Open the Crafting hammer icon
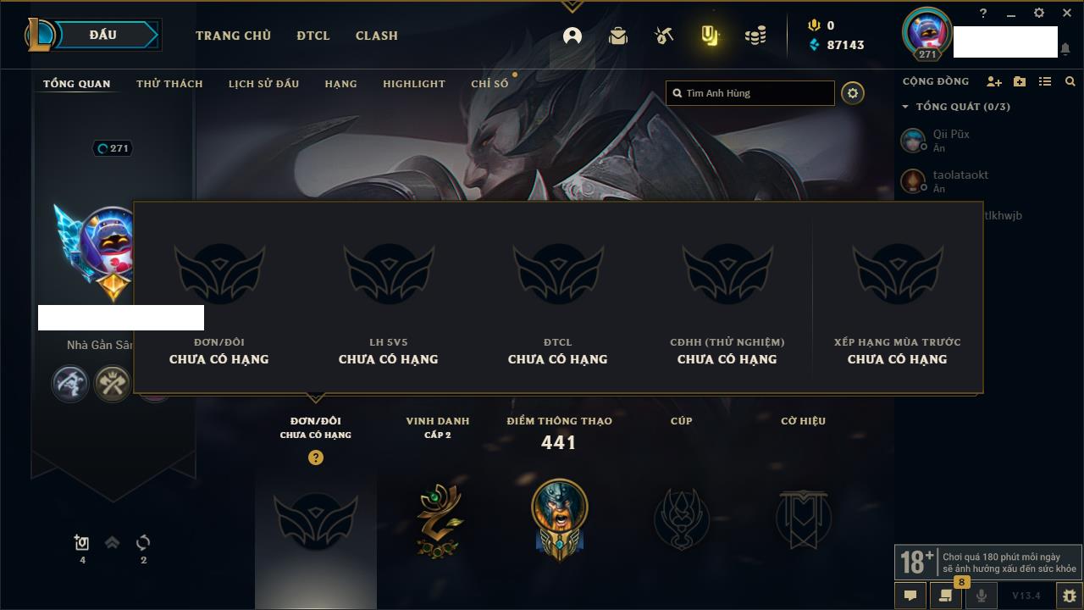The height and width of the screenshot is (610, 1084). click(x=664, y=36)
